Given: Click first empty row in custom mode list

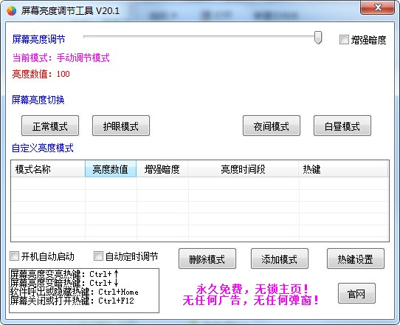Looking at the screenshot, I should pyautogui.click(x=200, y=183).
